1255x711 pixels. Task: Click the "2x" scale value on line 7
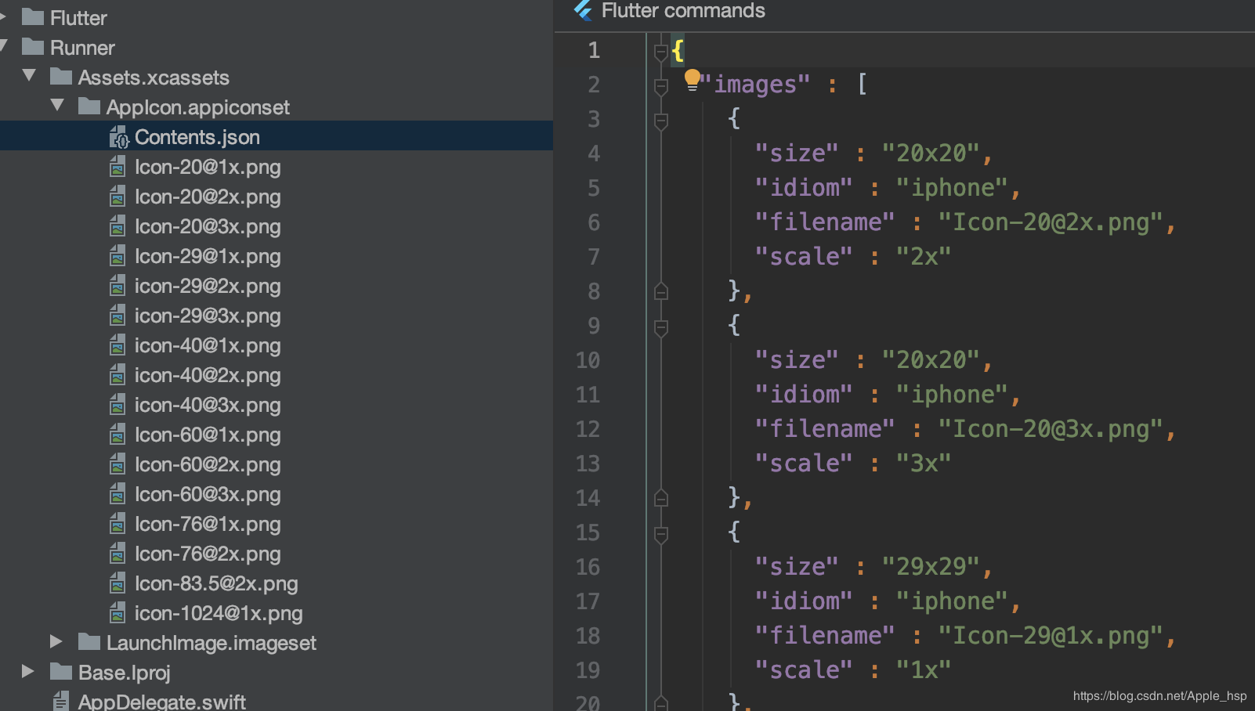tap(924, 256)
